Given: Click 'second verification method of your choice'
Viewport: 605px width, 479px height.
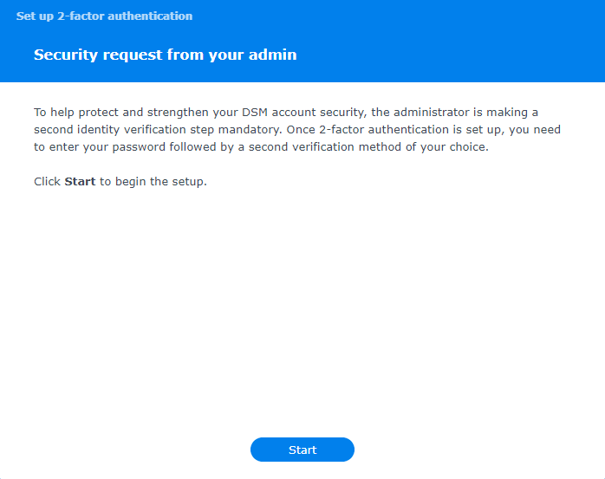Looking at the screenshot, I should [373, 147].
